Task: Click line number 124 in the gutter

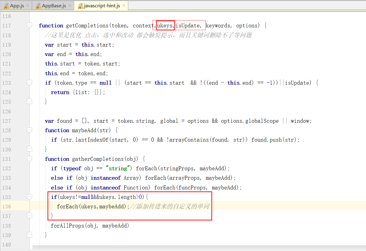Action: coord(6,92)
